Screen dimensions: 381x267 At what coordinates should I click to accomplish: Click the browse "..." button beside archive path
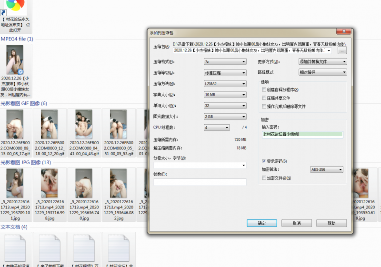(342, 50)
